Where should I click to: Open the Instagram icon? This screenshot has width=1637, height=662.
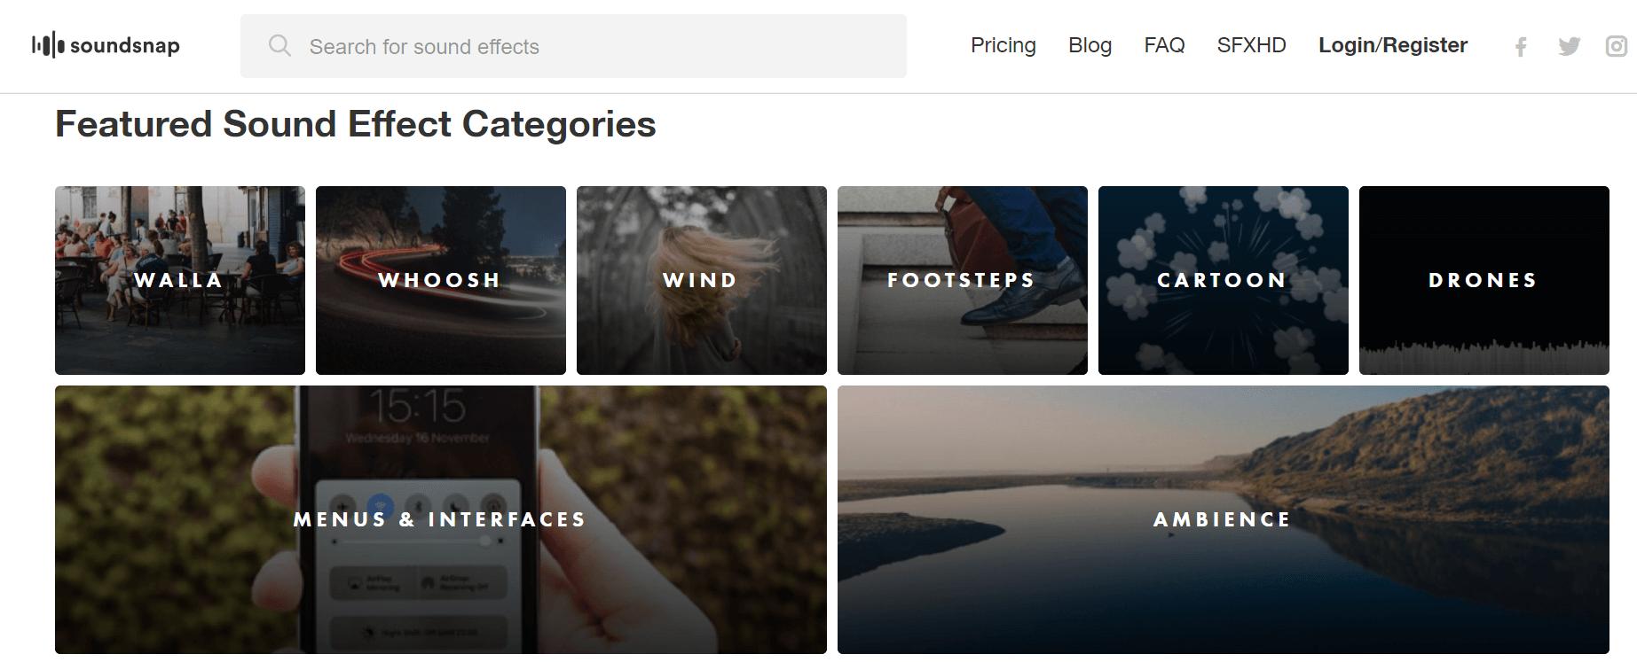[1617, 47]
